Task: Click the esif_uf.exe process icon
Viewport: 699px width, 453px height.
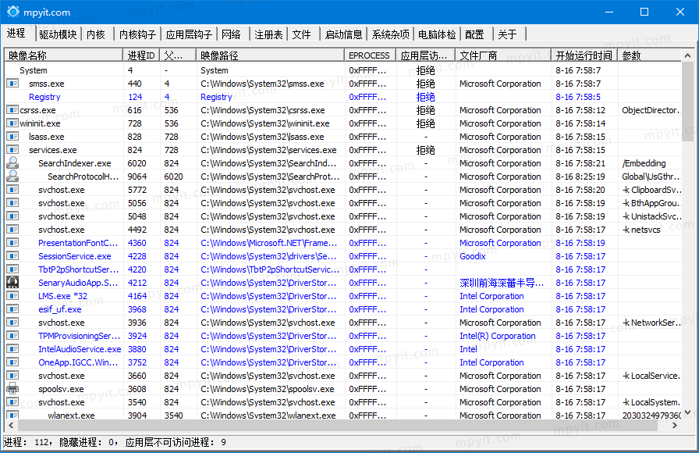Action: (x=12, y=309)
